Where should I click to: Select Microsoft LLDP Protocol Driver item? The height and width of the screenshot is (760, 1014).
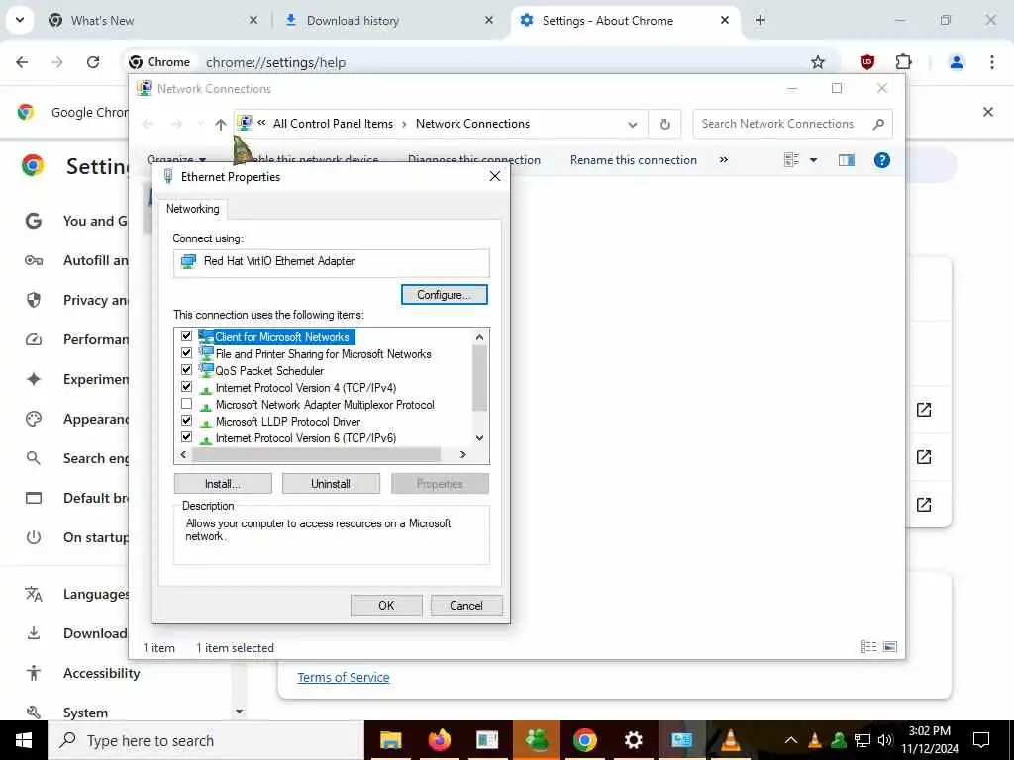288,422
